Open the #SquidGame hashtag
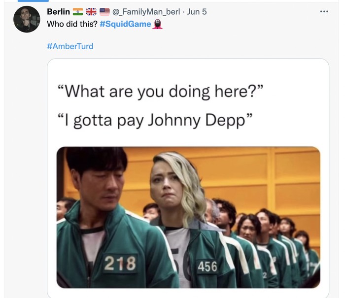Image resolution: width=345 pixels, height=298 pixels. [x=125, y=24]
